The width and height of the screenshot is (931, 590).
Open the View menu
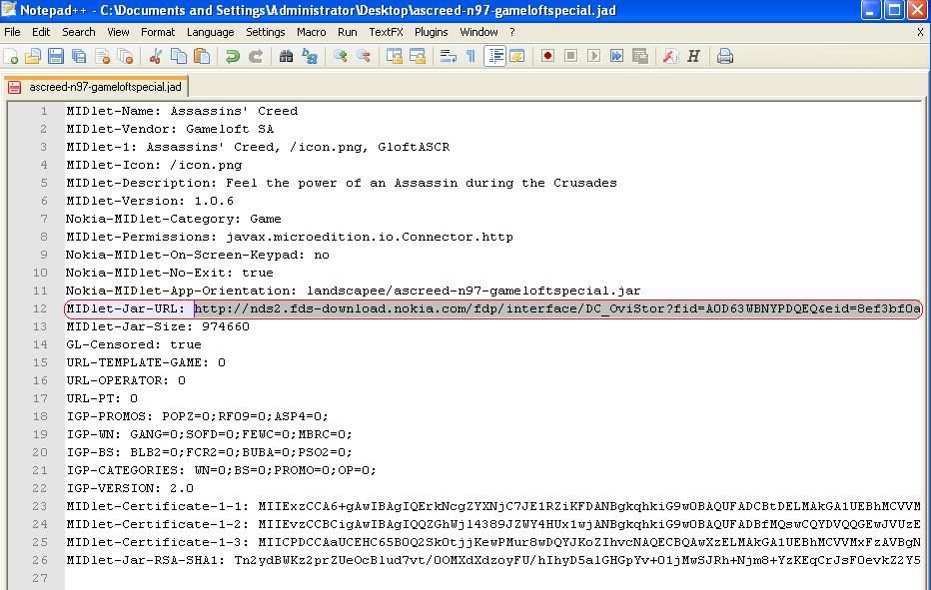[118, 32]
